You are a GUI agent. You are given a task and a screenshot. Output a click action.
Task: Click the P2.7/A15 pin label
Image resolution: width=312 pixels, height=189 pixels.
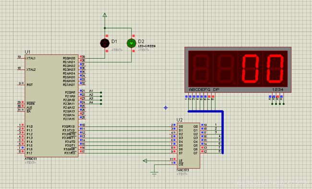point(69,119)
